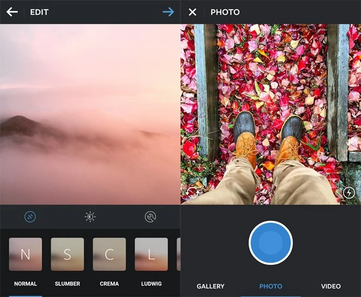Switch camera with the rotate icon
The image size is (361, 297).
[193, 193]
